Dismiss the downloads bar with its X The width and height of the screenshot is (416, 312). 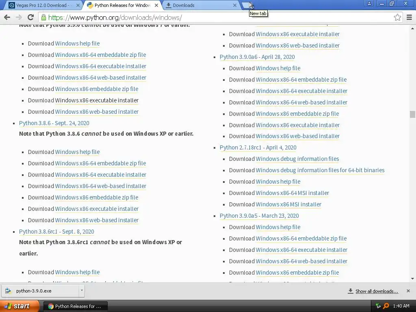408,291
